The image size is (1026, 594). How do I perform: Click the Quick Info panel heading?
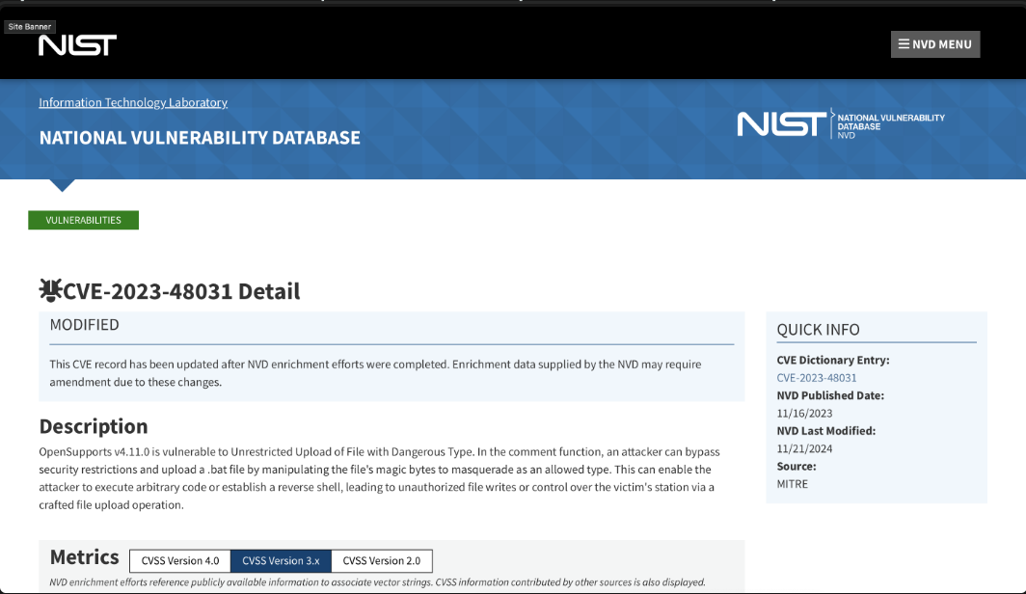pyautogui.click(x=818, y=330)
